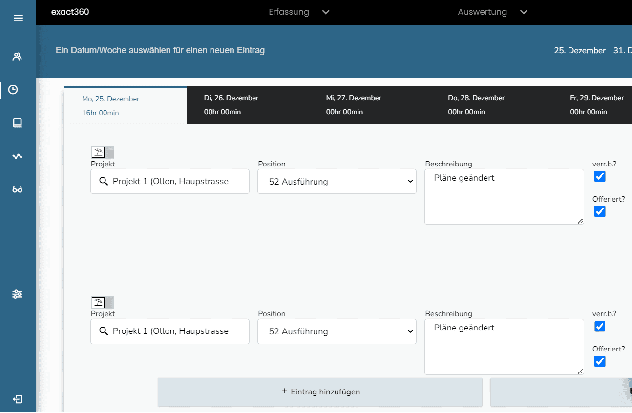The height and width of the screenshot is (413, 632).
Task: Open Position dropdown in first entry
Action: point(337,182)
